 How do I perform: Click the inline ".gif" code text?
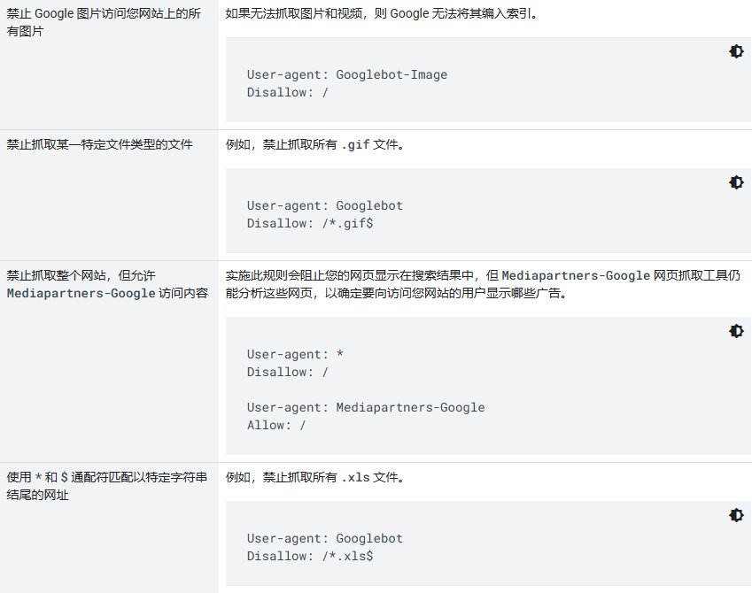pos(355,145)
